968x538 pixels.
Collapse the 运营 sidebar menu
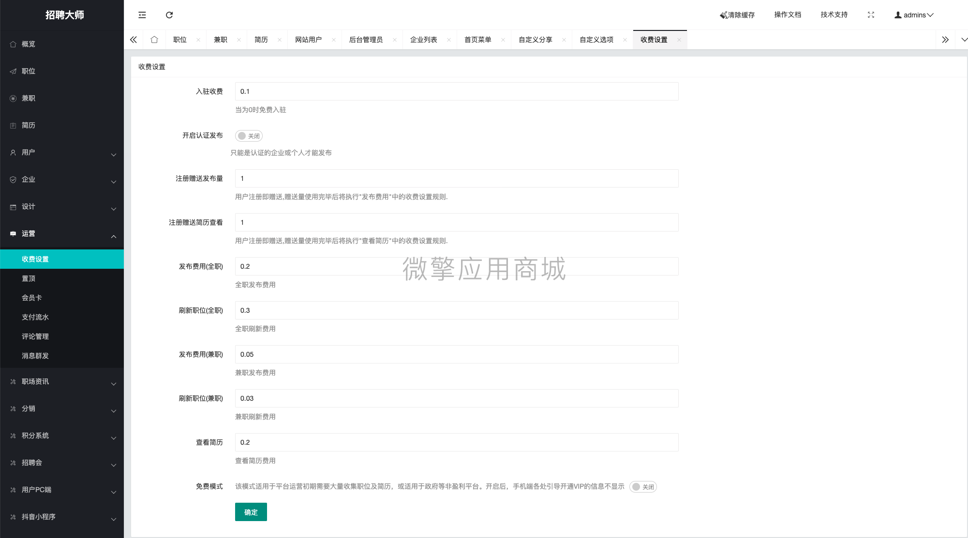click(62, 233)
